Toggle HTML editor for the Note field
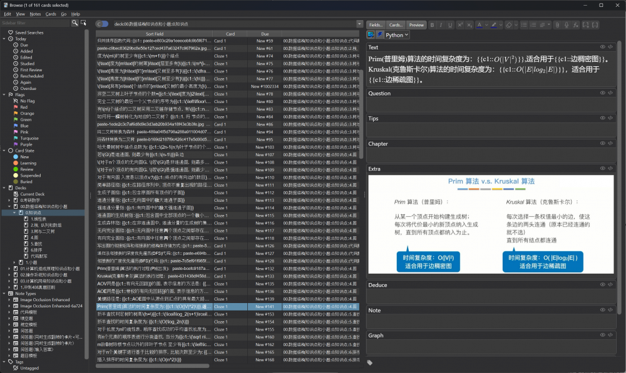This screenshot has width=626, height=373. (x=610, y=310)
